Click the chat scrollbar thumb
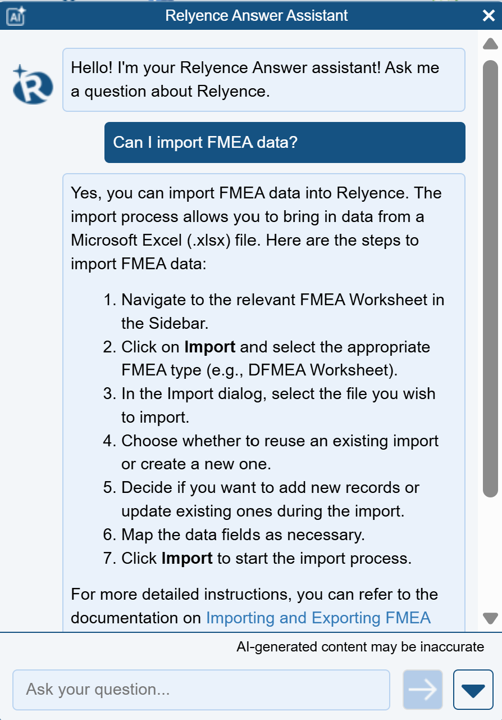502x720 pixels. [490, 278]
